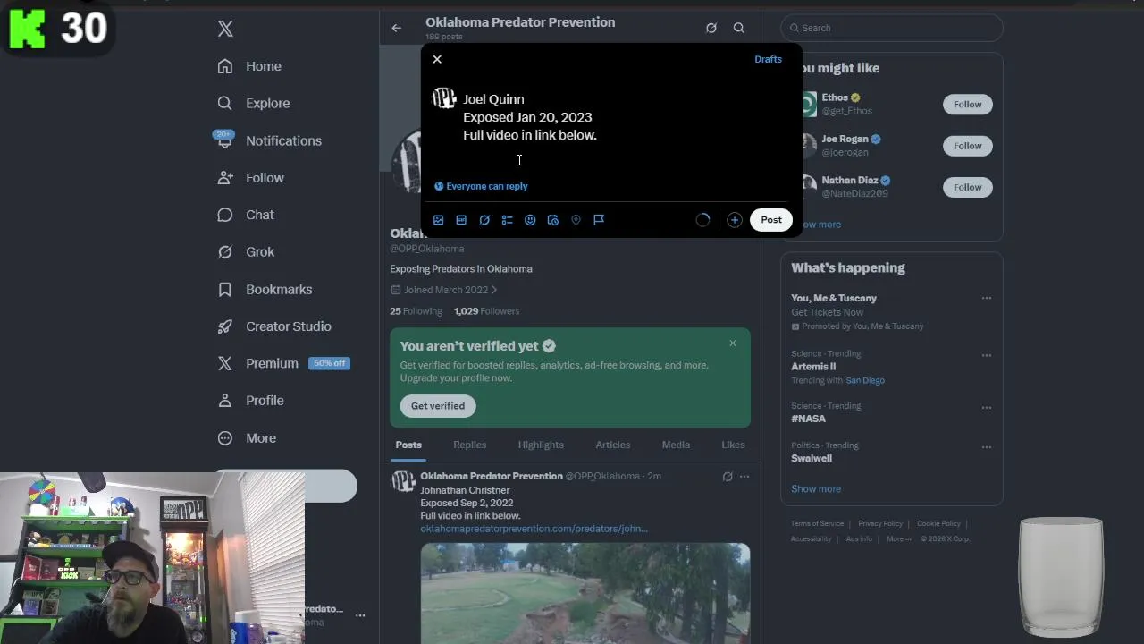
Task: Add another post with plus button
Action: [x=735, y=220]
